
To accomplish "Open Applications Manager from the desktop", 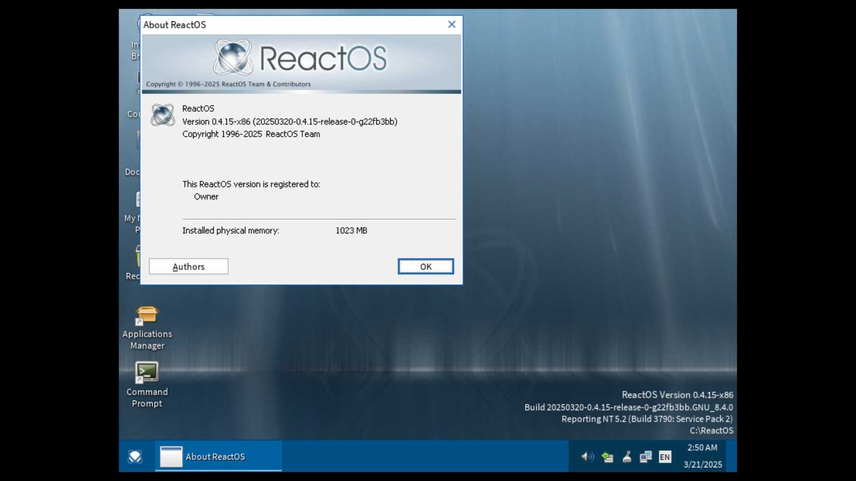I will tap(147, 315).
